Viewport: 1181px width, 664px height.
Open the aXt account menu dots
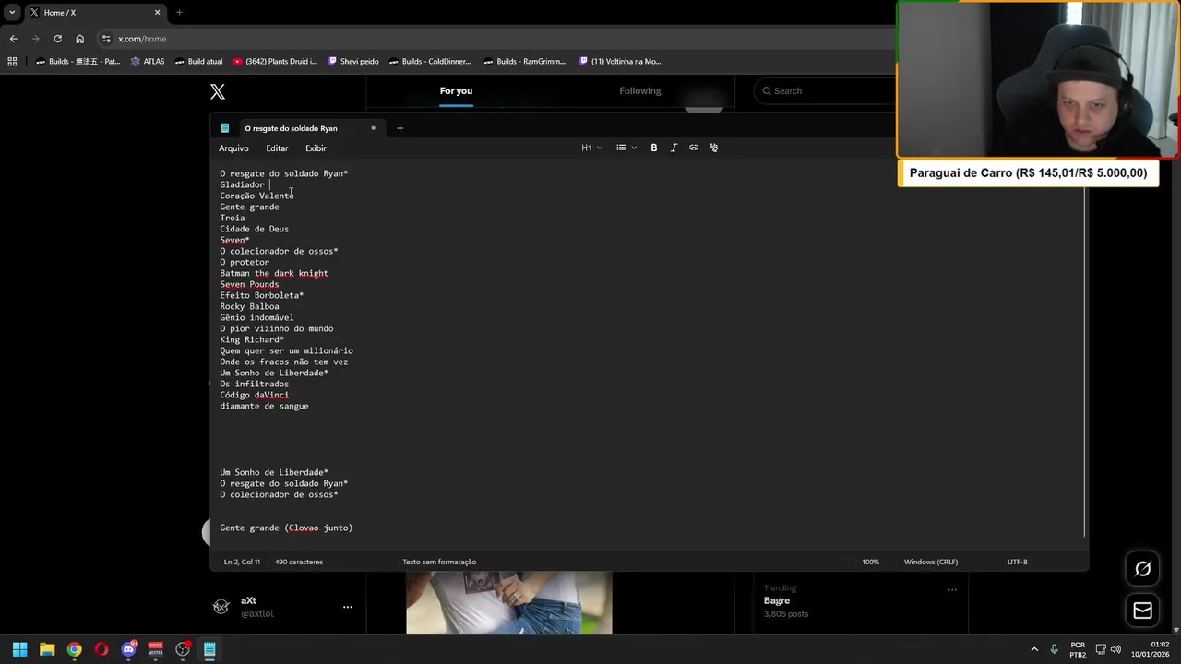pyautogui.click(x=348, y=607)
